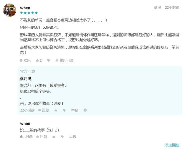
Task: Click the smiley icon in the official reply
Action: pos(85,110)
